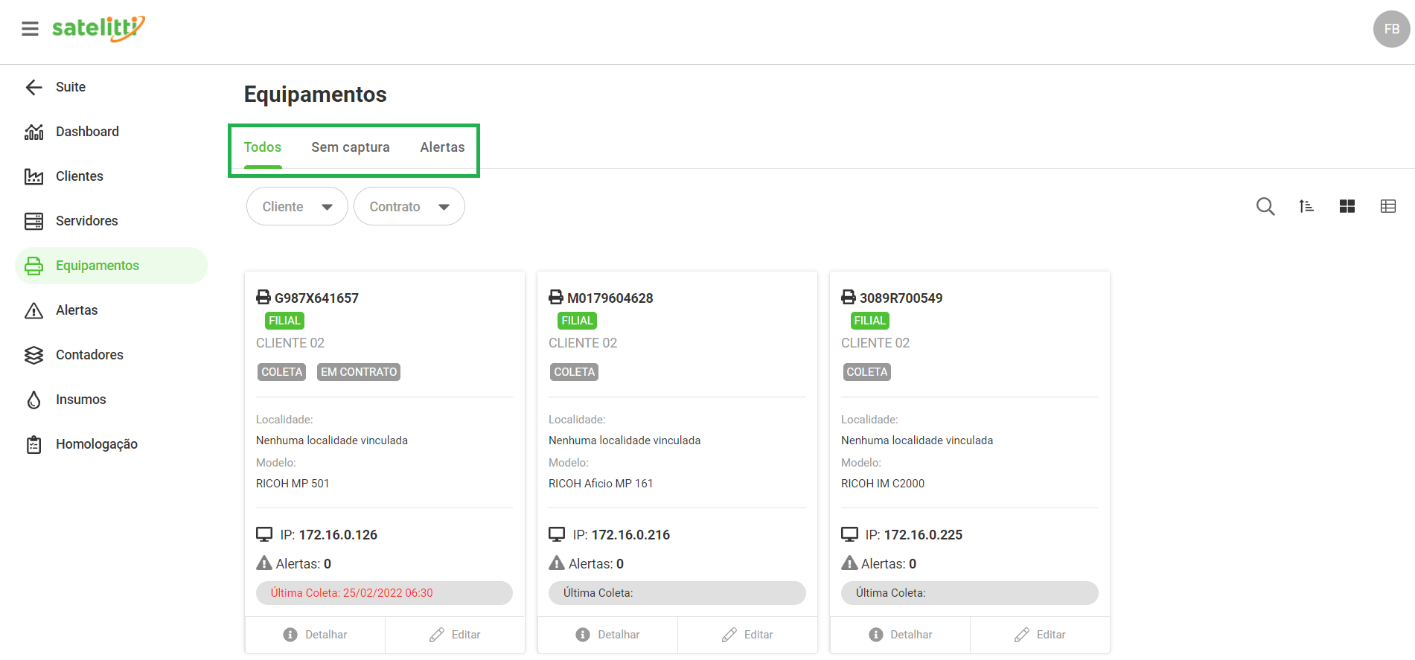
Task: Click the Equipamentos page heading
Action: (x=316, y=94)
